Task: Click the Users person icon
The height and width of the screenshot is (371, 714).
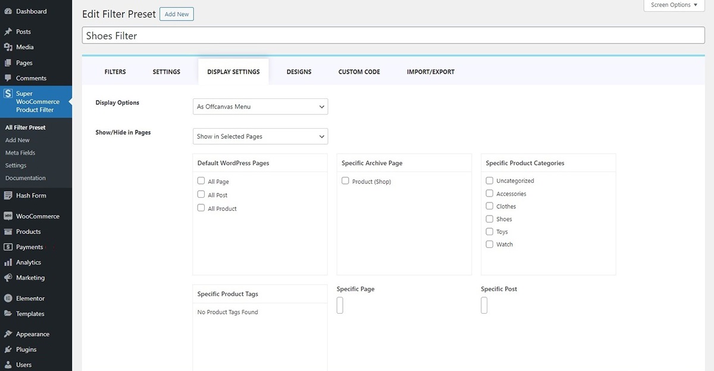Action: [x=8, y=364]
